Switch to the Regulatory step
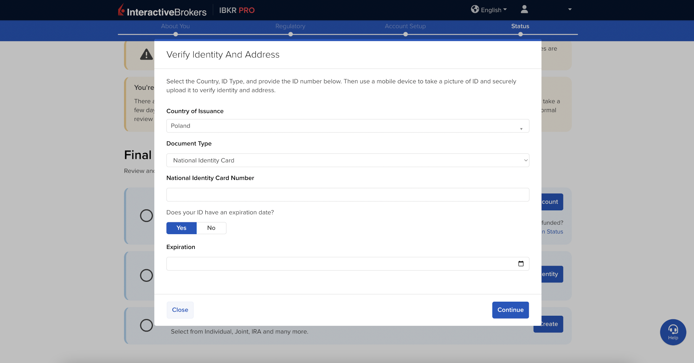694x363 pixels. tap(290, 26)
